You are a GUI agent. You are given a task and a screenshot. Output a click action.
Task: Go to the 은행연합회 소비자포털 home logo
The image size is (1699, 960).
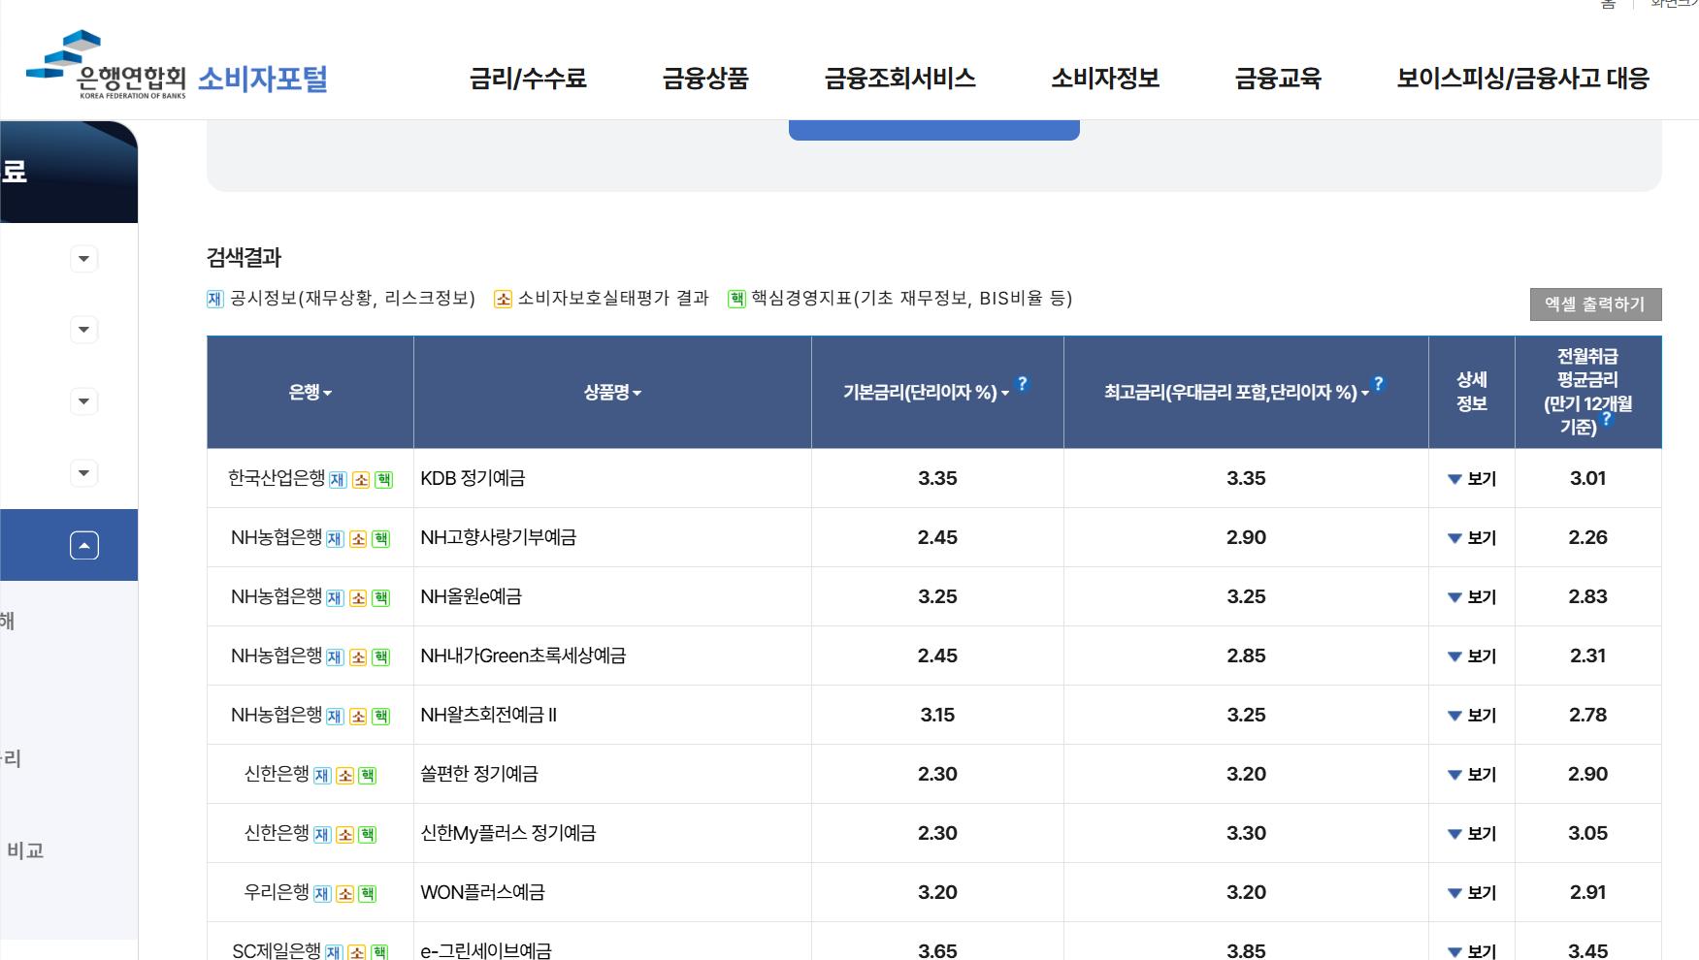[177, 65]
